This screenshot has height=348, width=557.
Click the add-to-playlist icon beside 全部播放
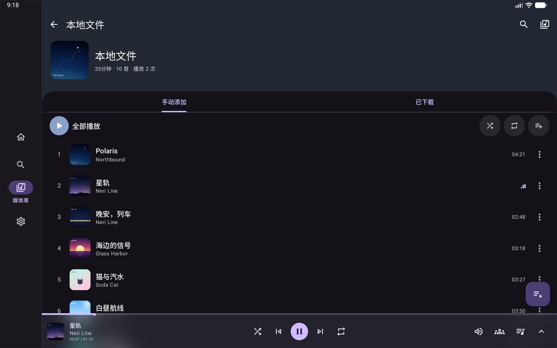pos(539,126)
